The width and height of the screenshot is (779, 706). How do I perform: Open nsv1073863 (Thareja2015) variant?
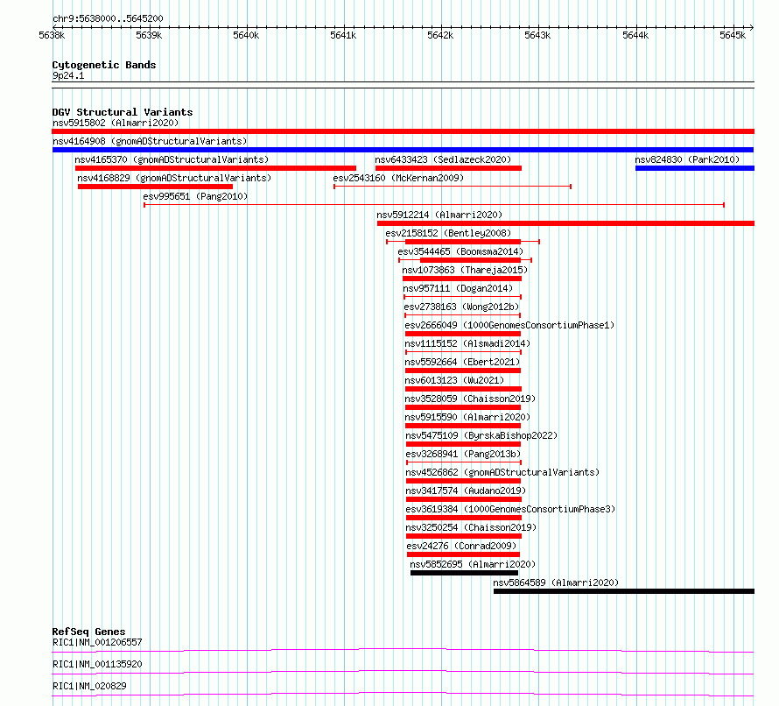(x=465, y=270)
